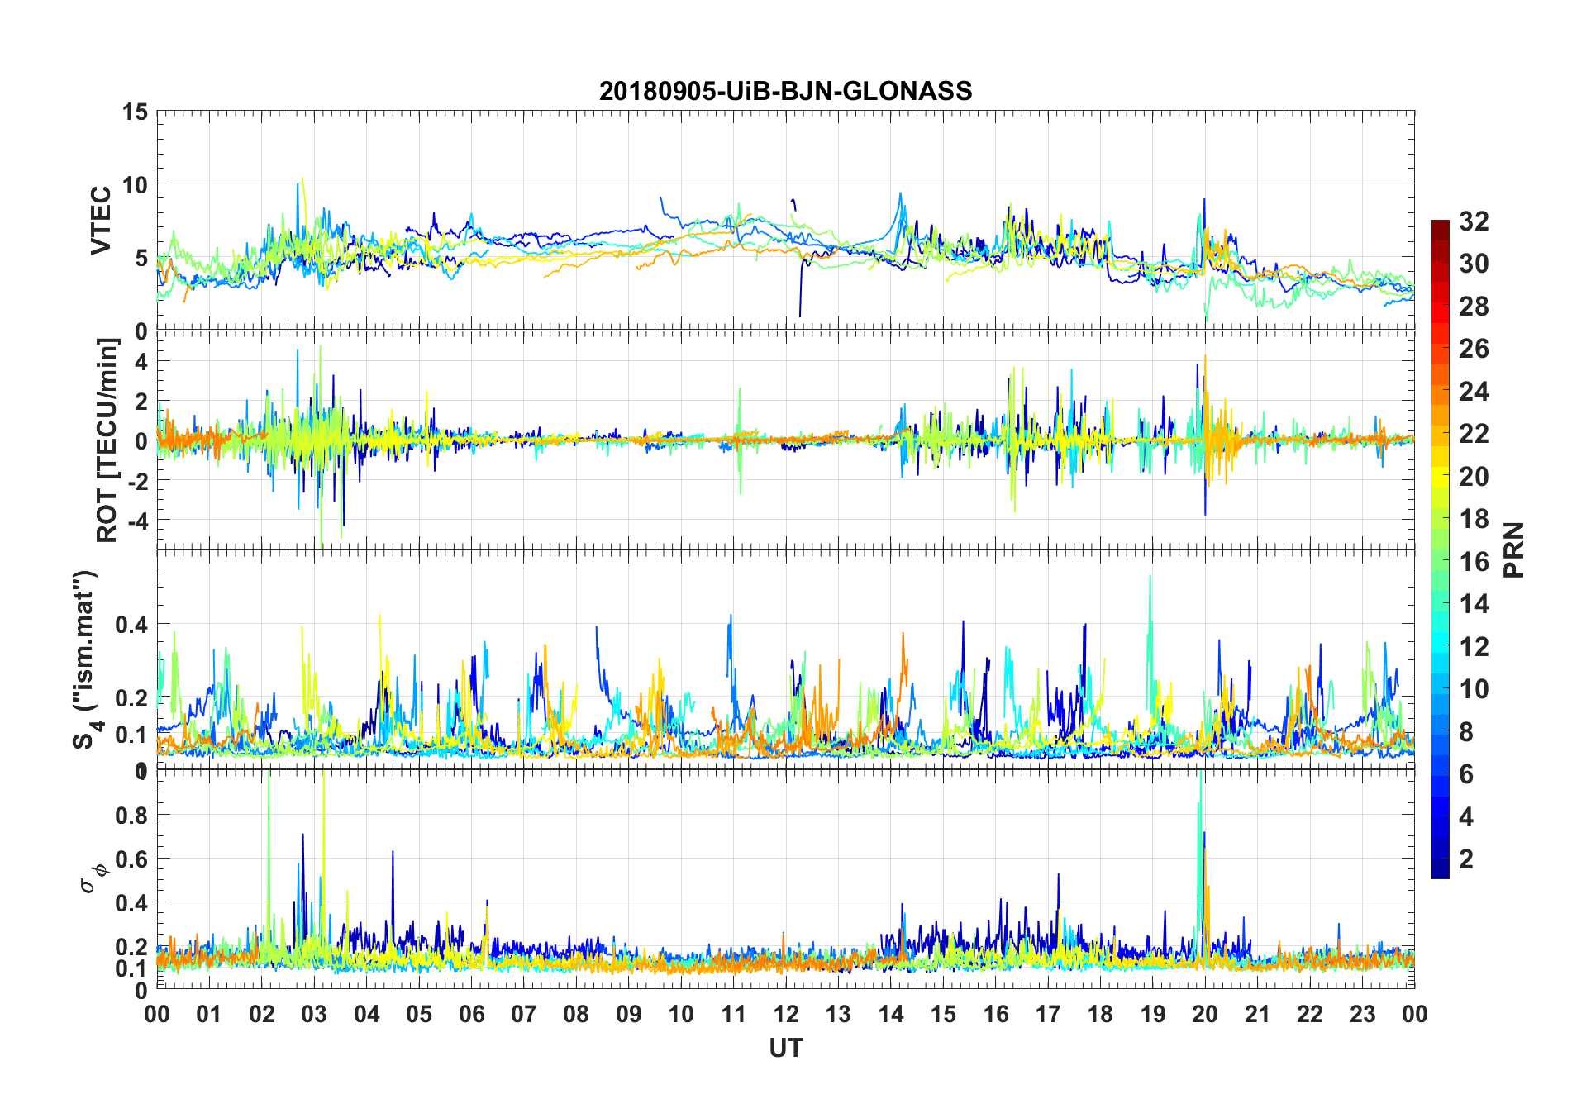Click the 05 hour tick on the UT axis
Image resolution: width=1572 pixels, height=1099 pixels.
(x=419, y=1014)
